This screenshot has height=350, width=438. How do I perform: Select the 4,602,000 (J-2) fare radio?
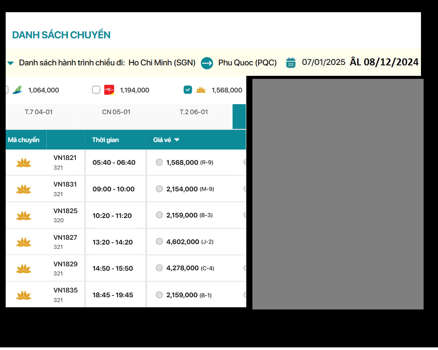point(159,241)
